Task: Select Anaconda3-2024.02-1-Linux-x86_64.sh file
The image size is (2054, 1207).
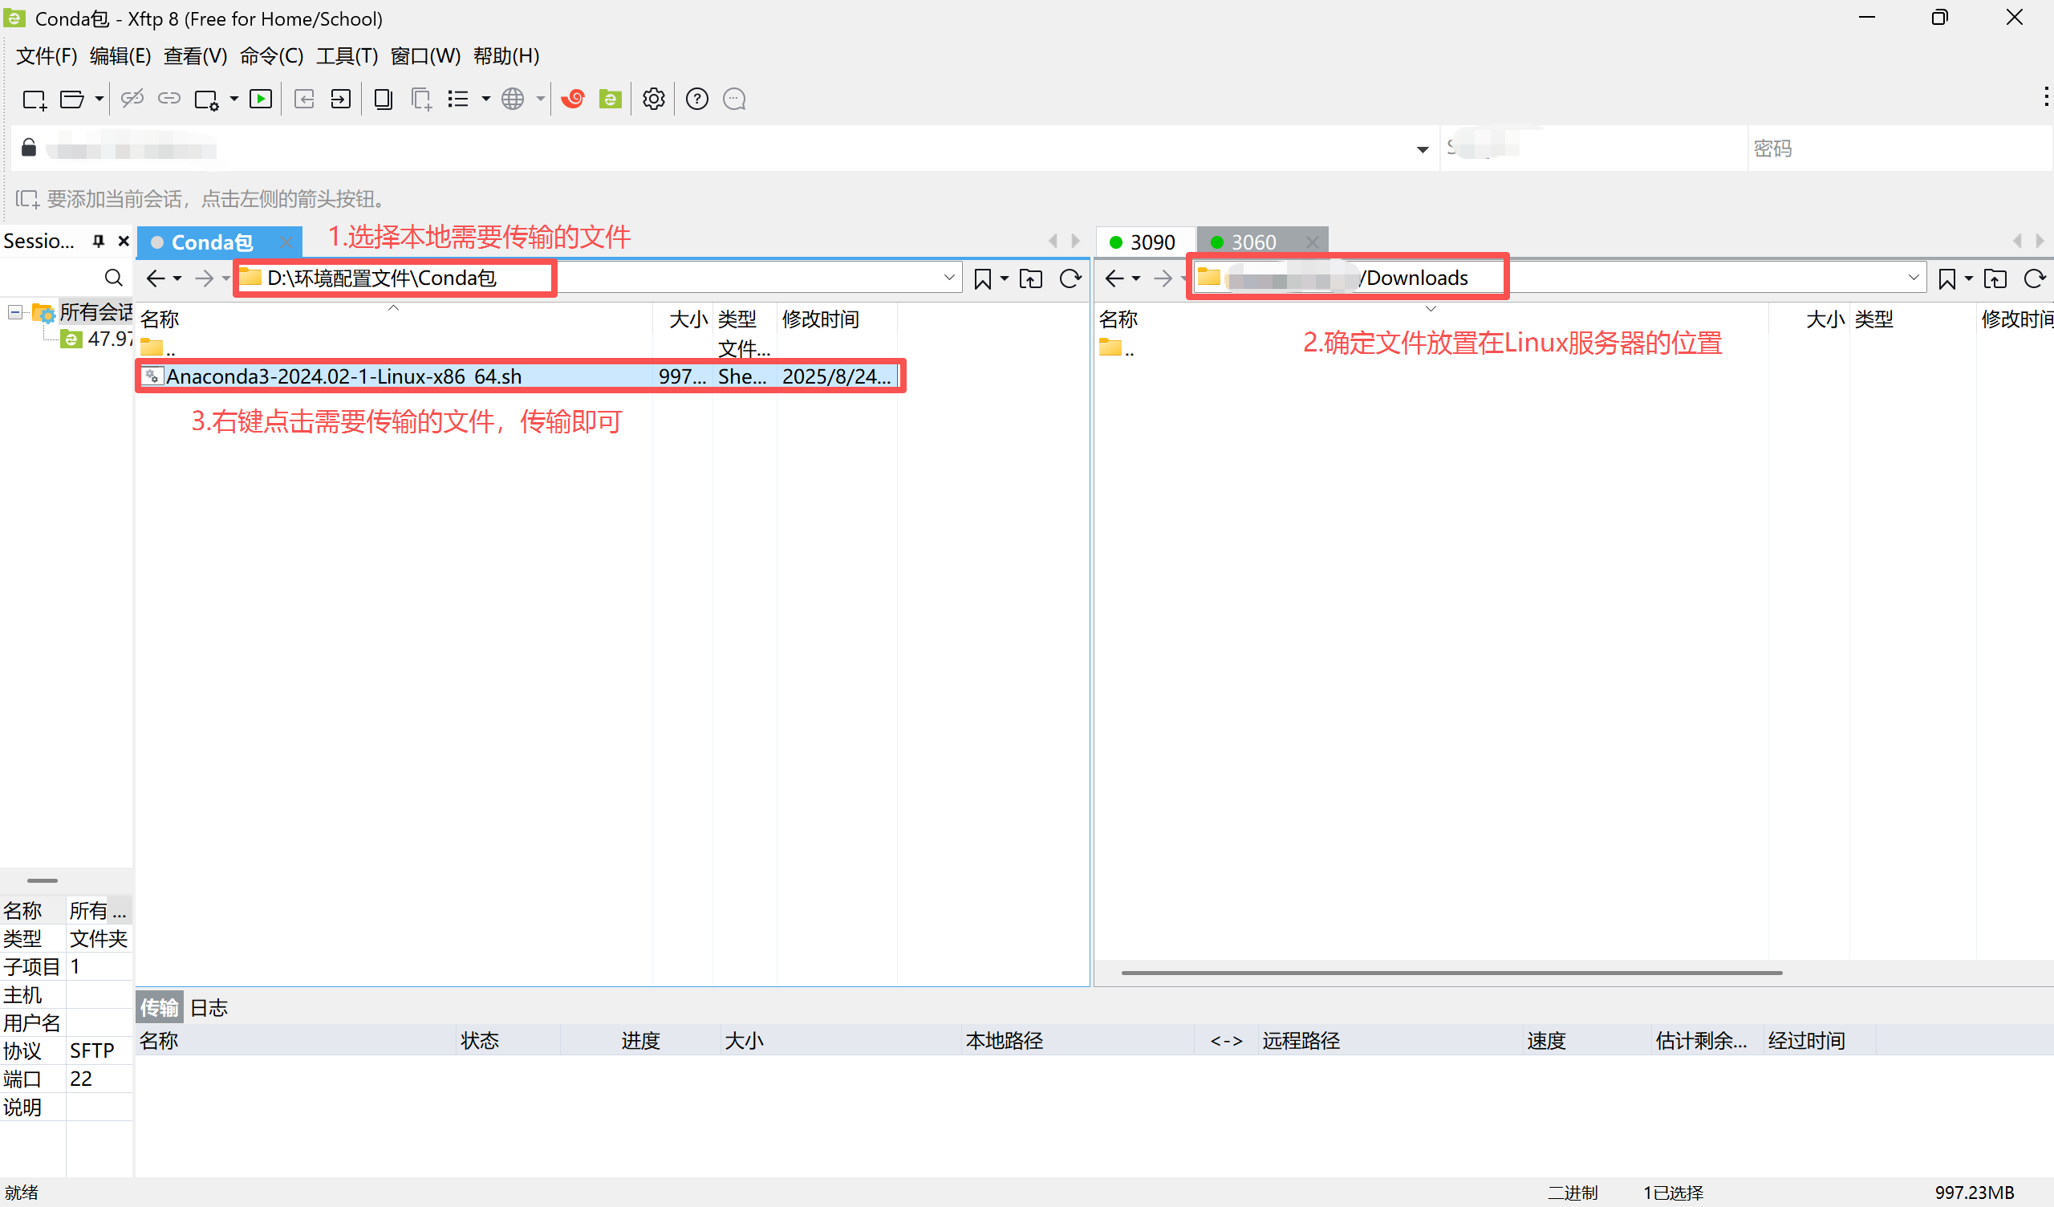Action: (343, 376)
